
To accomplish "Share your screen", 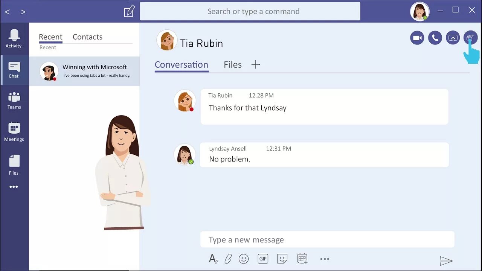I will (x=453, y=38).
